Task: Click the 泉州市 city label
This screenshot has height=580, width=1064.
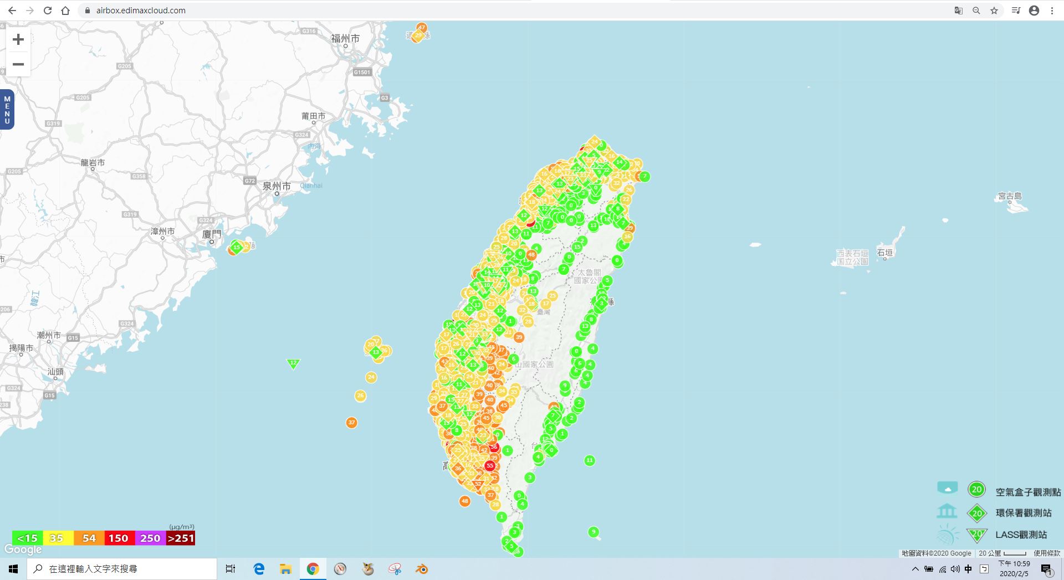Action: (x=277, y=186)
